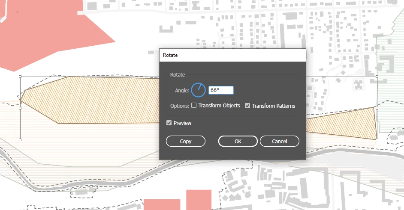This screenshot has height=210, width=404.
Task: Click the Copy button
Action: 186,141
